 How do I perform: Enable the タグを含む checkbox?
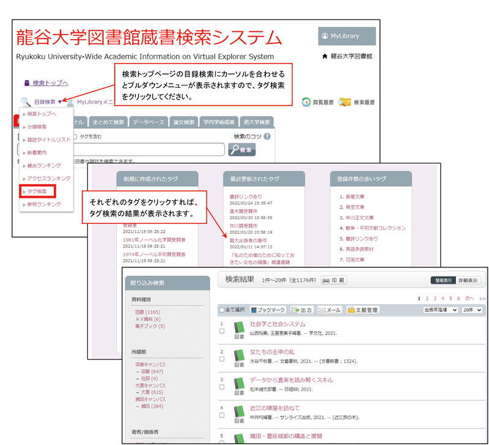coord(74,136)
